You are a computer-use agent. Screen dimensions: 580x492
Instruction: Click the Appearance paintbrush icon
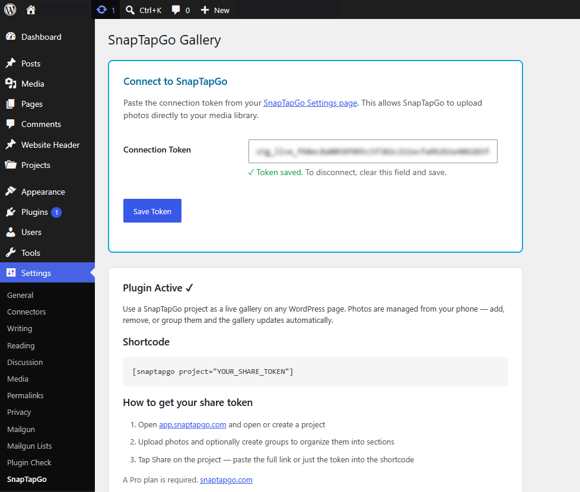click(x=11, y=191)
